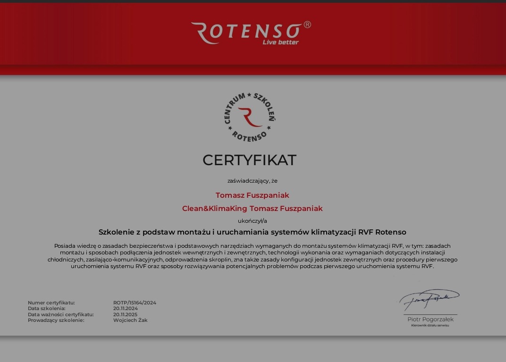Click the CERTYFIKAT heading
Image resolution: width=506 pixels, height=362 pixels.
[x=249, y=160]
